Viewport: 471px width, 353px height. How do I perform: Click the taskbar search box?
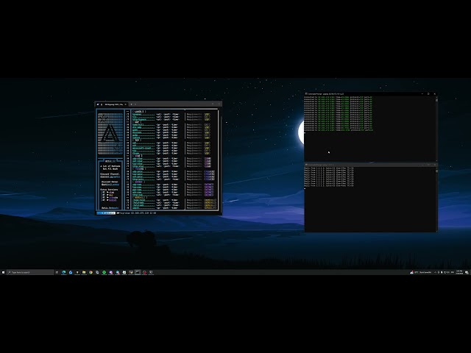pos(30,272)
